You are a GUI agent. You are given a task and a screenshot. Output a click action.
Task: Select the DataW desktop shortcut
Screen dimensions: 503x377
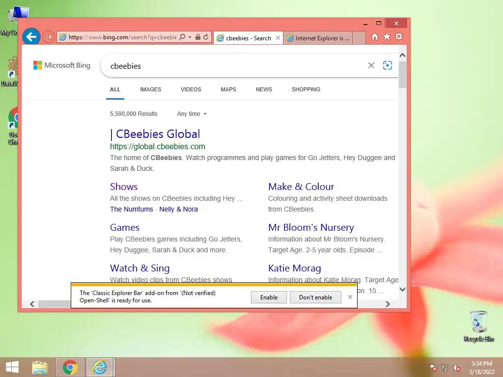click(10, 71)
